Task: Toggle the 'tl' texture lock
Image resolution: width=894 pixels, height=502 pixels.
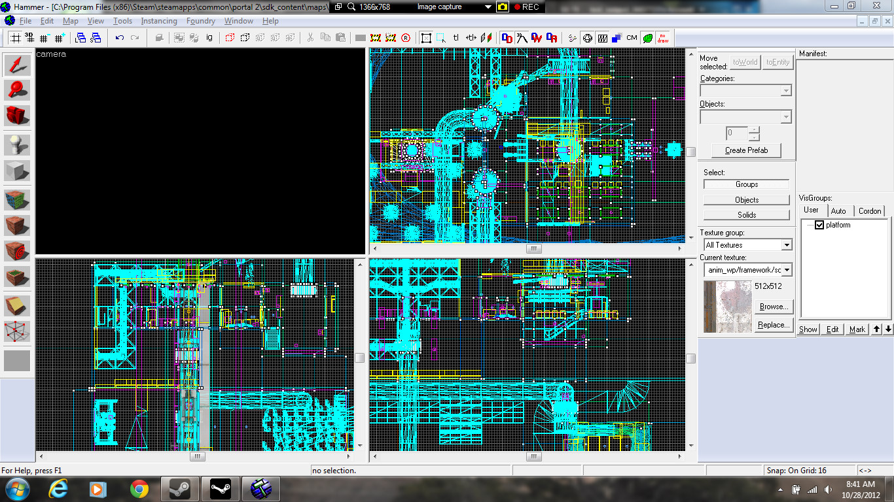Action: tap(456, 38)
